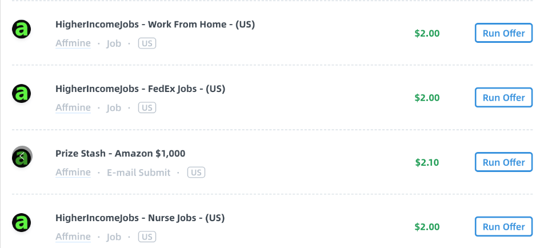
Task: Click the Affmine logo beside Nurse Jobs offer
Action: 22,222
